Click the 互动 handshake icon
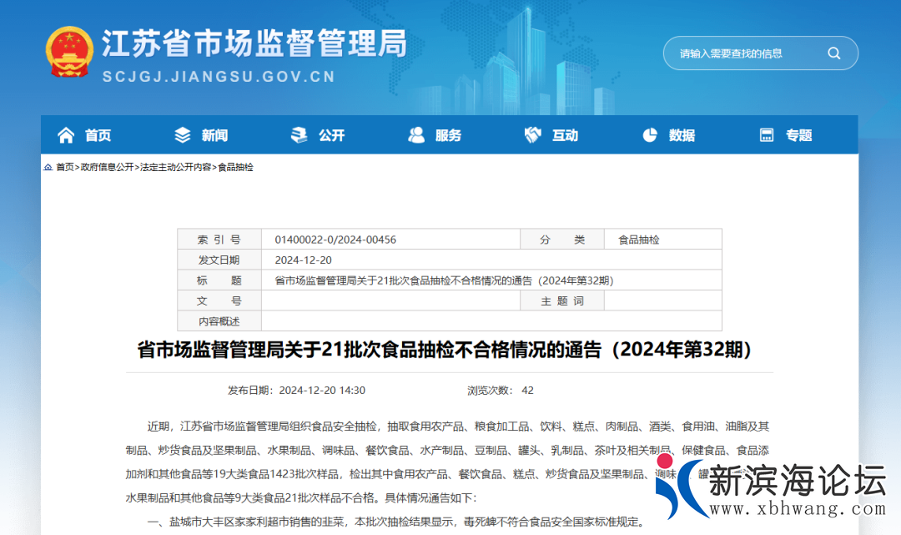This screenshot has height=535, width=901. click(x=533, y=135)
